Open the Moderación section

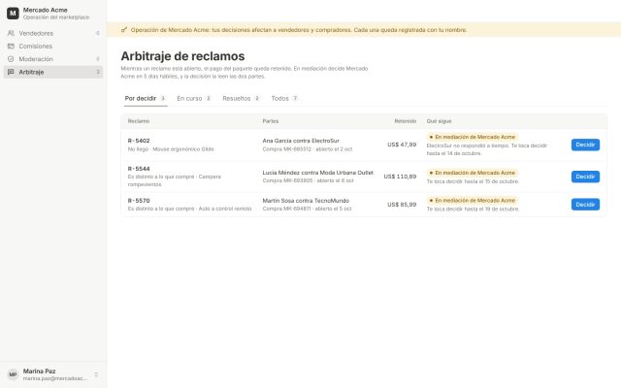point(53,59)
